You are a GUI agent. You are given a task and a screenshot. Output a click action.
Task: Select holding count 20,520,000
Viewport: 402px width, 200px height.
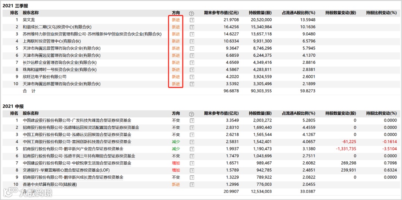tap(262, 20)
